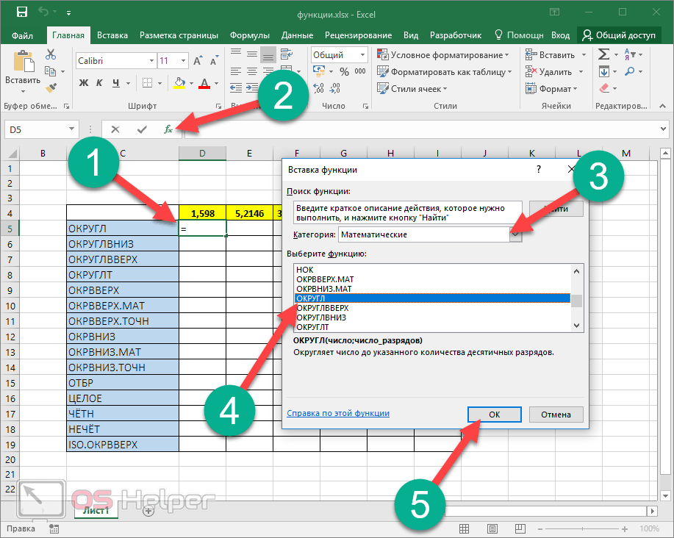Click the AutoSum sigma icon
This screenshot has width=674, height=538.
point(603,54)
